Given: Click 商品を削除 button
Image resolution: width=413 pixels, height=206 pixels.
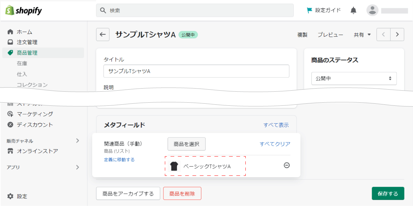Looking at the screenshot, I should (x=182, y=193).
